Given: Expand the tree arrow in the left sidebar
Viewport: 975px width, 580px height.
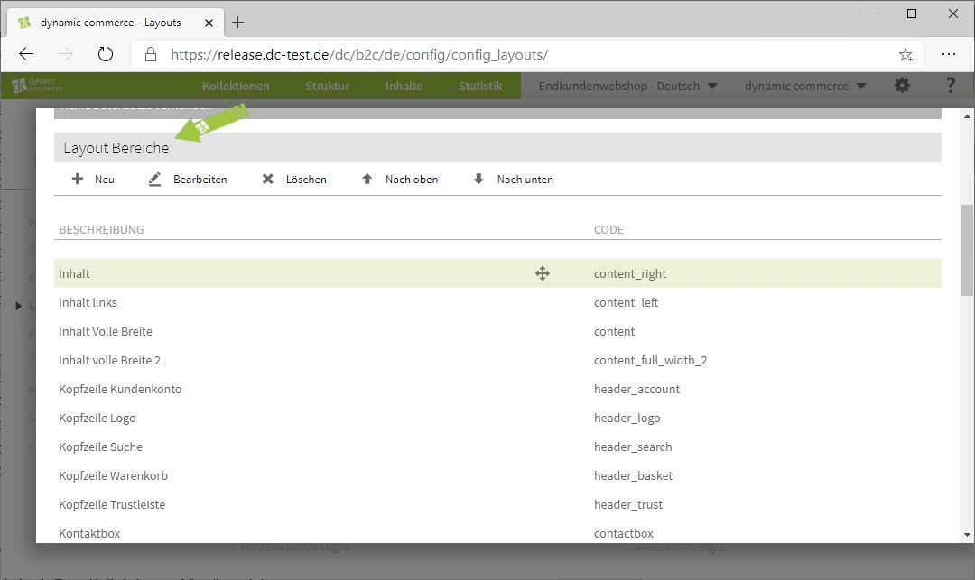Looking at the screenshot, I should [19, 306].
